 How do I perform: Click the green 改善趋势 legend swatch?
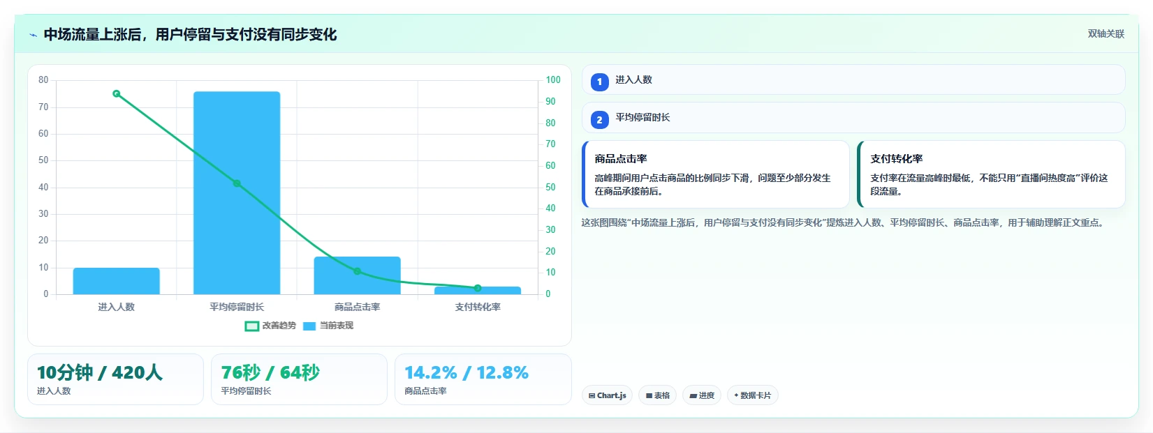(x=251, y=326)
